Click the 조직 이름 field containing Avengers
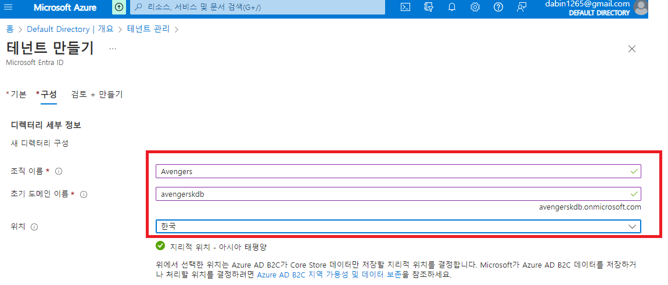The height and width of the screenshot is (285, 668). point(398,171)
